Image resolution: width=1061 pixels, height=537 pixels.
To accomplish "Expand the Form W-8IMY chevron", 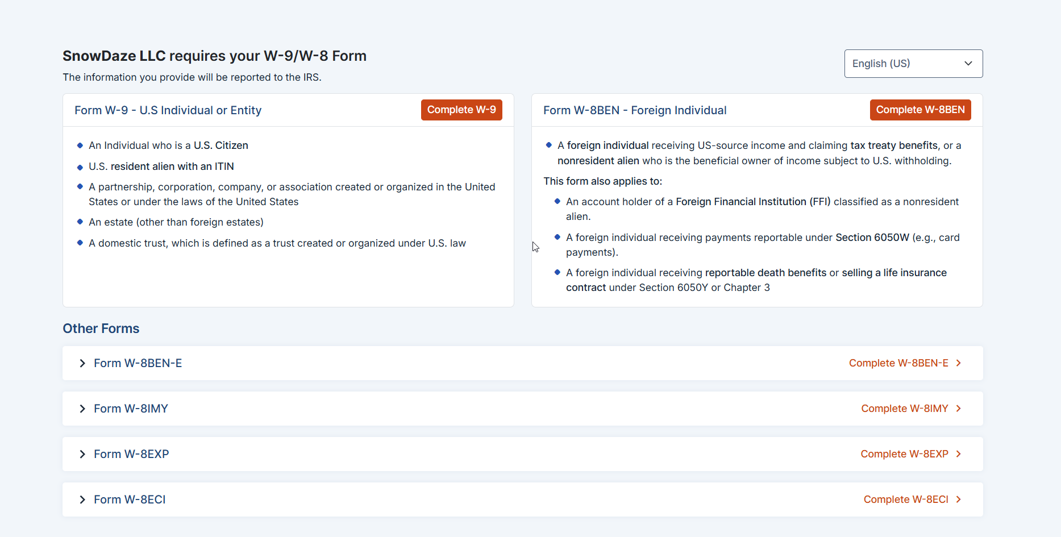I will [82, 409].
